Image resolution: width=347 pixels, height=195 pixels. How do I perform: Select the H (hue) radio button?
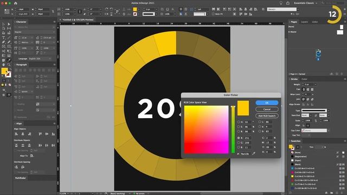[x=239, y=122]
